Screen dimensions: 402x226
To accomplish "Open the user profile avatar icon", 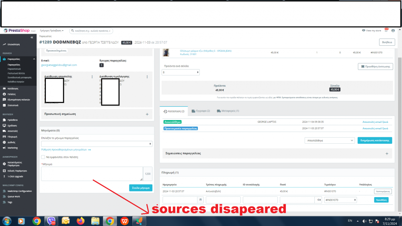I will coord(393,31).
